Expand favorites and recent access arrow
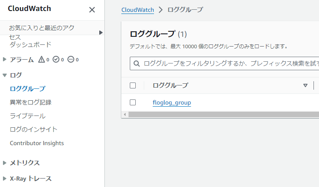 click(x=101, y=33)
